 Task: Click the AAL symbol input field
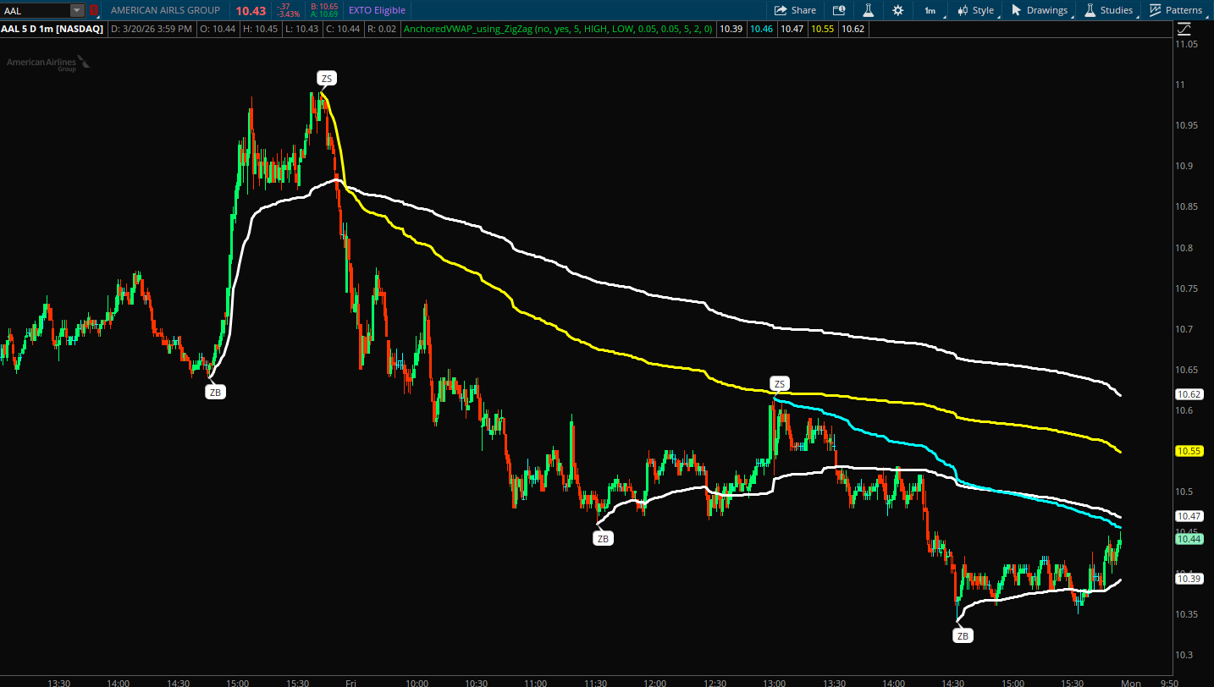pyautogui.click(x=34, y=10)
